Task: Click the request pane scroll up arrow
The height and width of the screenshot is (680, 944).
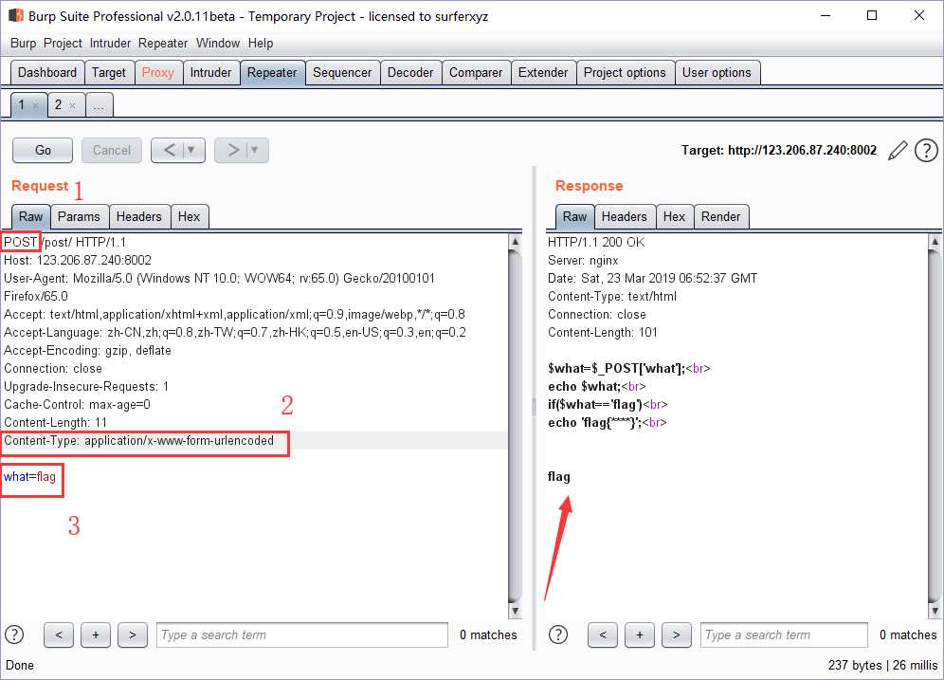Action: coord(515,242)
